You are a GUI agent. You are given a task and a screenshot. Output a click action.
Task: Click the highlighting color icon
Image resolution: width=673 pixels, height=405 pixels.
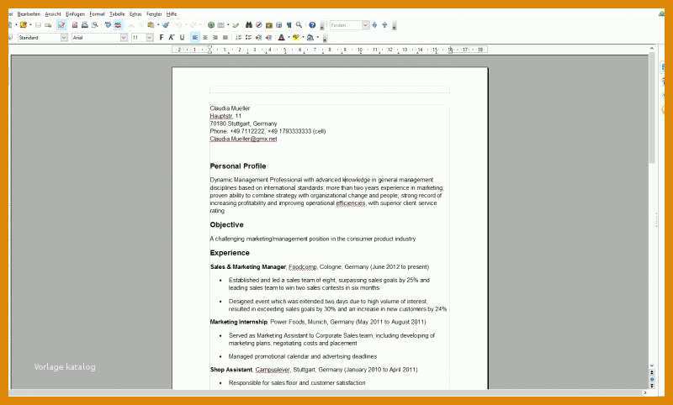296,38
